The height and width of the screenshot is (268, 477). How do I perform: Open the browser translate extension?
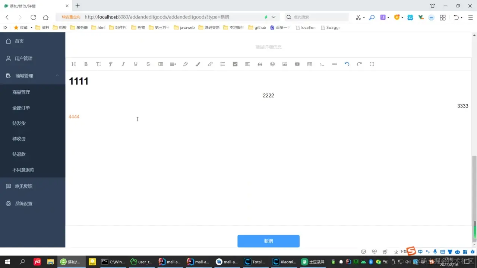point(383,17)
